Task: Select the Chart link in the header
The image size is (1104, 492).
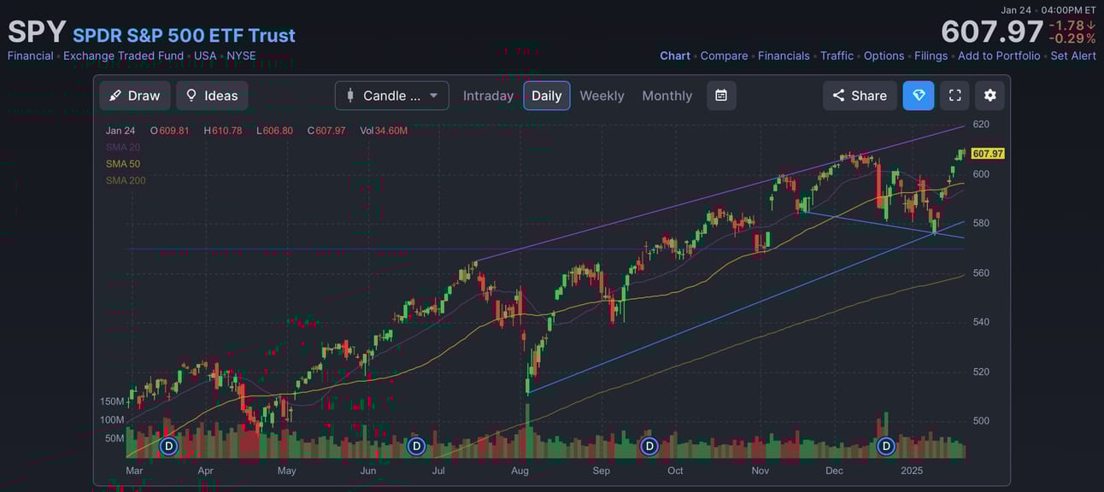Action: click(x=675, y=56)
